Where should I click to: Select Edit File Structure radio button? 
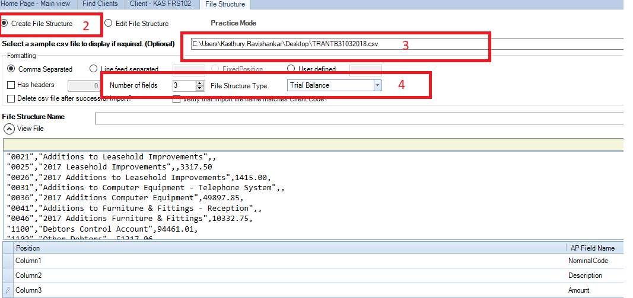click(108, 23)
